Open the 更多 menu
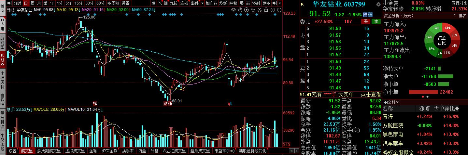468x155 pixels. click(266, 3)
